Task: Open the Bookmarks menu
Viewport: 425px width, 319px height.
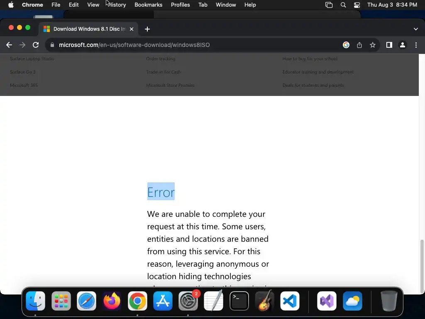Action: [x=149, y=5]
